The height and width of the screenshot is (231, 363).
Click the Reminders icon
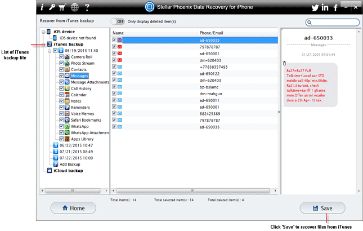(x=67, y=107)
